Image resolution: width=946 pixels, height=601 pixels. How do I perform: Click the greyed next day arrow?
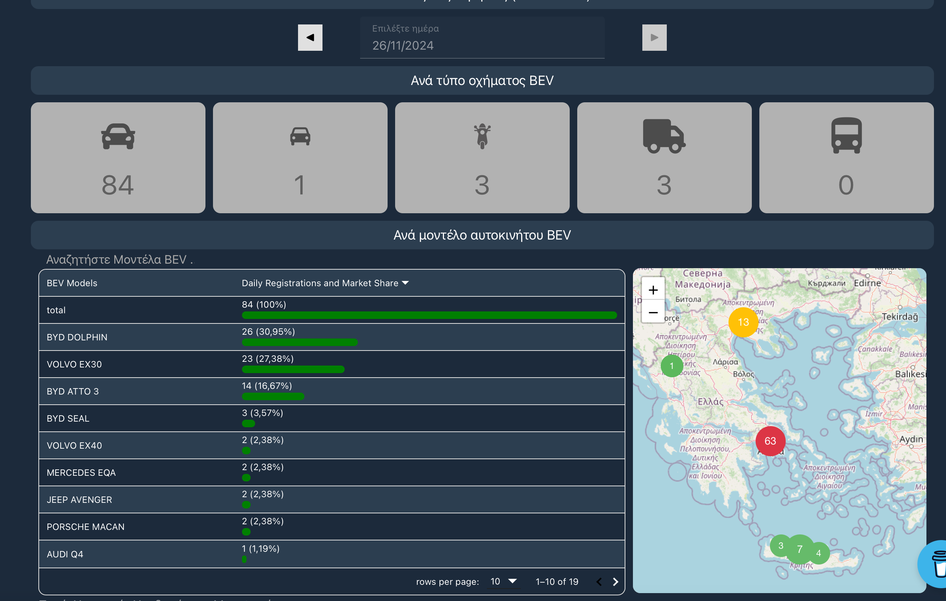[x=654, y=38]
